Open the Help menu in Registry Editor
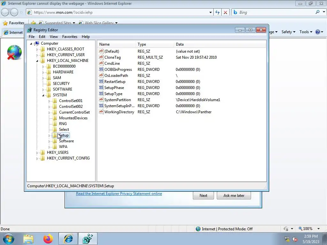This screenshot has width=327, height=245. pos(86,37)
